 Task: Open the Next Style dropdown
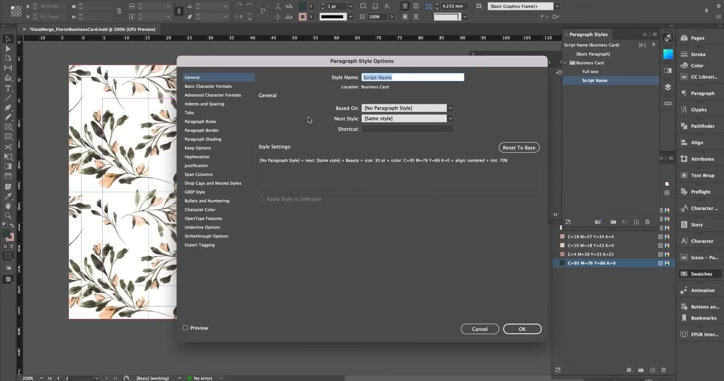pos(450,118)
